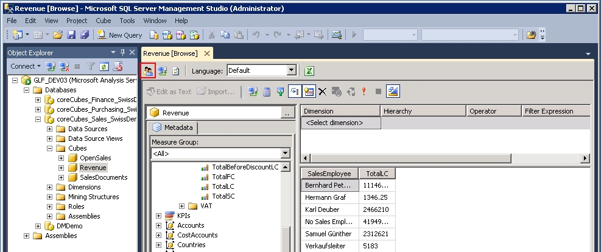Click the cube selection '..' button

pos(287,113)
